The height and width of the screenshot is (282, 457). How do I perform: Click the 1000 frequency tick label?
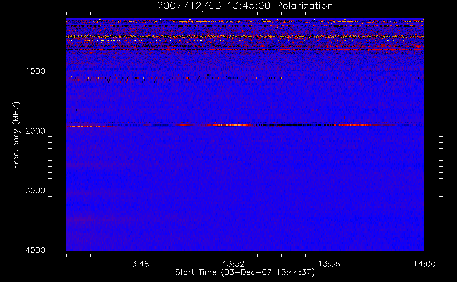36,71
